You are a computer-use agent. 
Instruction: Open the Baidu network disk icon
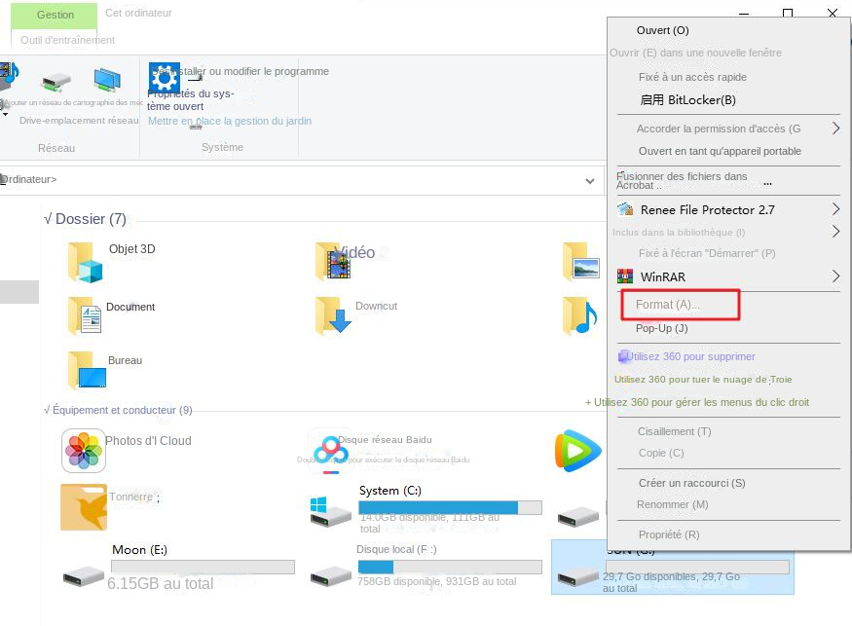click(x=330, y=451)
